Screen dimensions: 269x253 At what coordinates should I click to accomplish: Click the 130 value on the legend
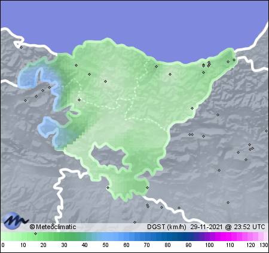coord(264,245)
